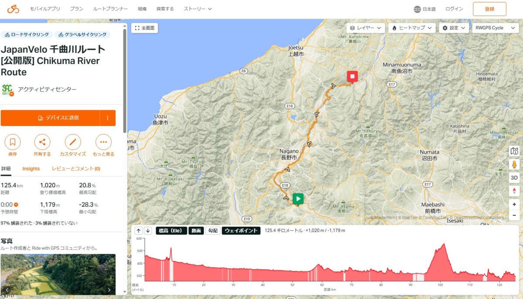Open the RWGPS Cycle map style dropdown
The image size is (523, 299).
(496, 28)
